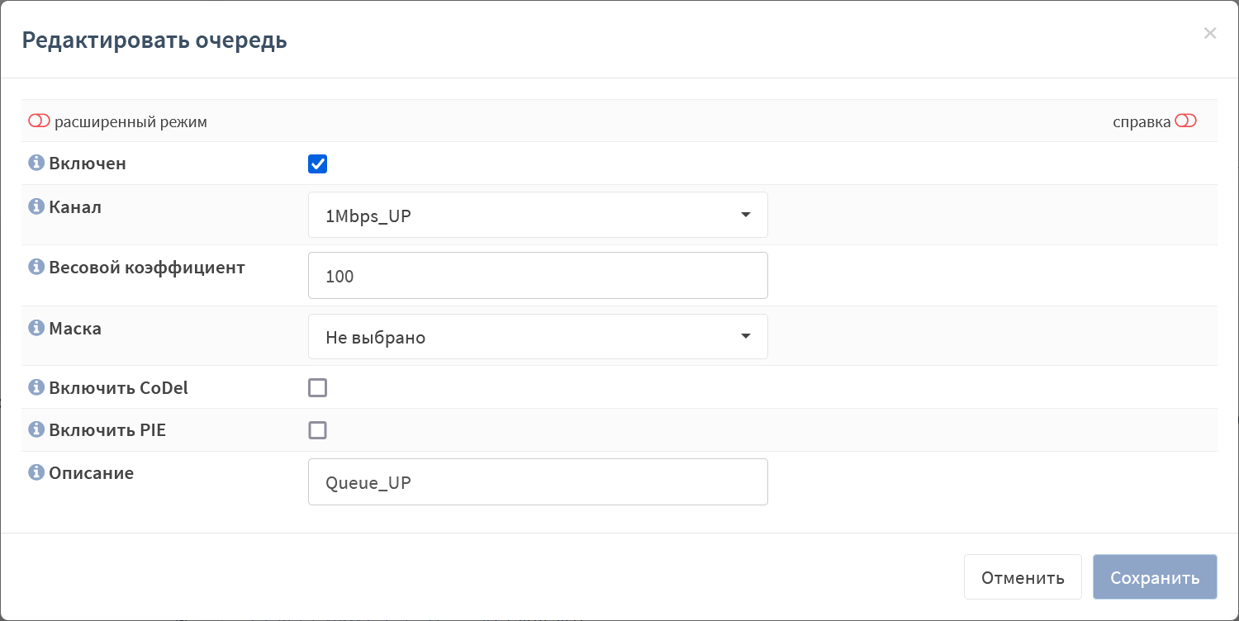Show help for Весовой коэффициент info icon

(x=36, y=267)
